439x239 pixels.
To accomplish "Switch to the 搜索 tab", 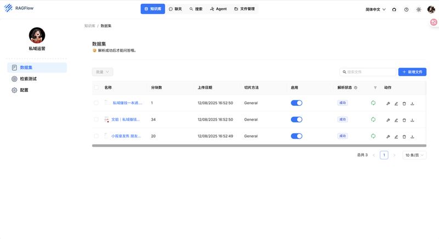I will tap(196, 9).
